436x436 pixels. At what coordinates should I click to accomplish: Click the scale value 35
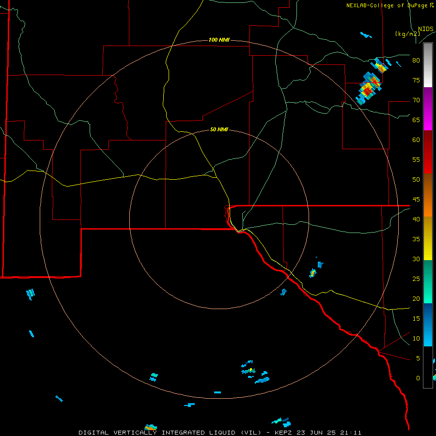pyautogui.click(x=416, y=239)
